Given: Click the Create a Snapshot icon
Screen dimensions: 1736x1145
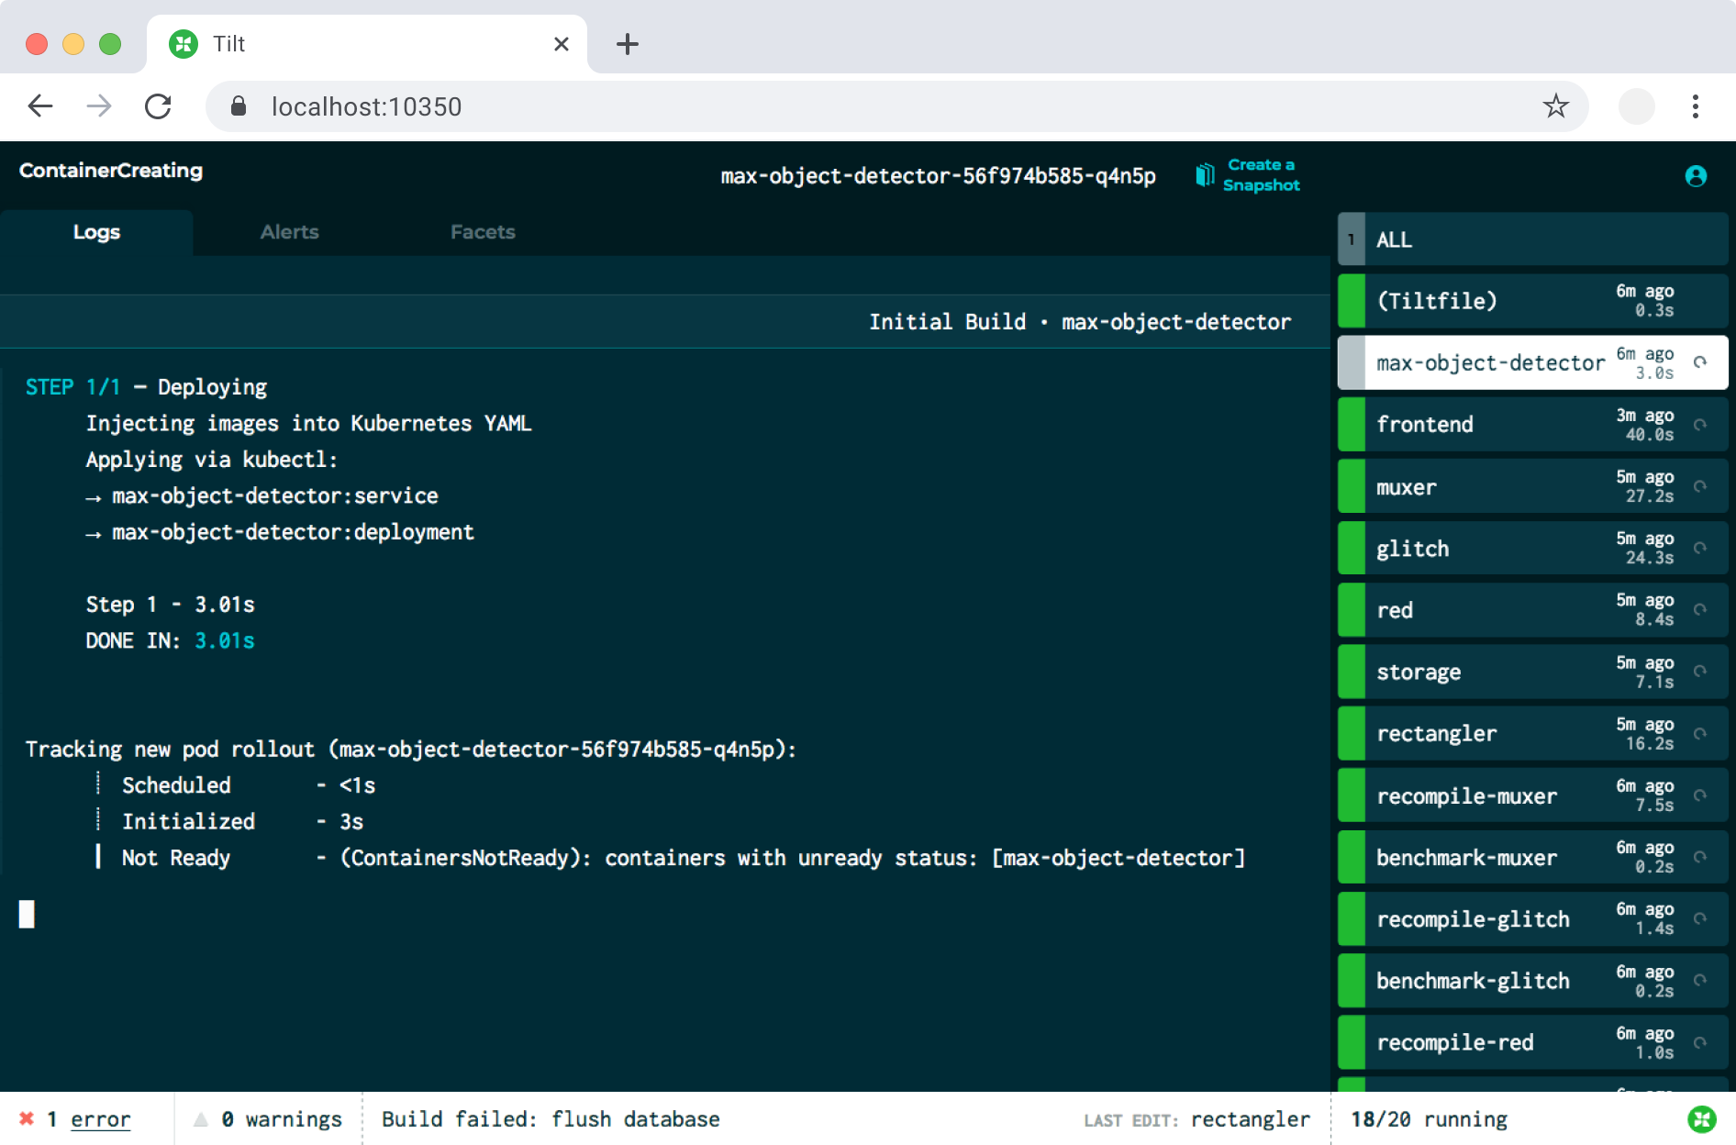Looking at the screenshot, I should click(1206, 175).
